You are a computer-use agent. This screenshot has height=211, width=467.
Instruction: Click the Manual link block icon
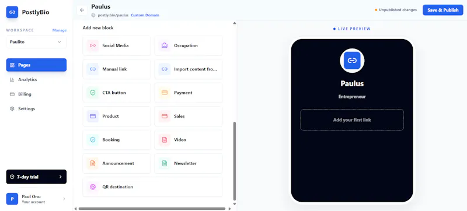point(93,69)
